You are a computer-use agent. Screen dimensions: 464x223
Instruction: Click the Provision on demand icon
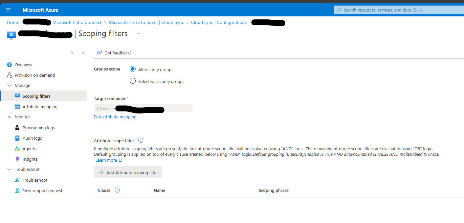(10, 75)
